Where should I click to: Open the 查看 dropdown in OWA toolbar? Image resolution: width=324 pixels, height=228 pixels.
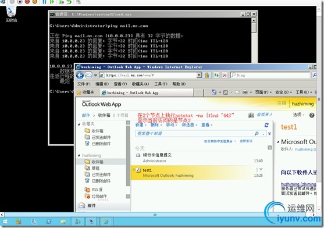207,125
